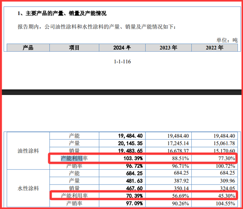The height and width of the screenshot is (209, 243).
Task: Click the 70.39% utilization value
Action: [x=134, y=196]
